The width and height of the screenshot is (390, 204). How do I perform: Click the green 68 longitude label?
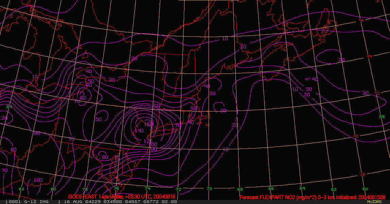pyautogui.click(x=240, y=189)
